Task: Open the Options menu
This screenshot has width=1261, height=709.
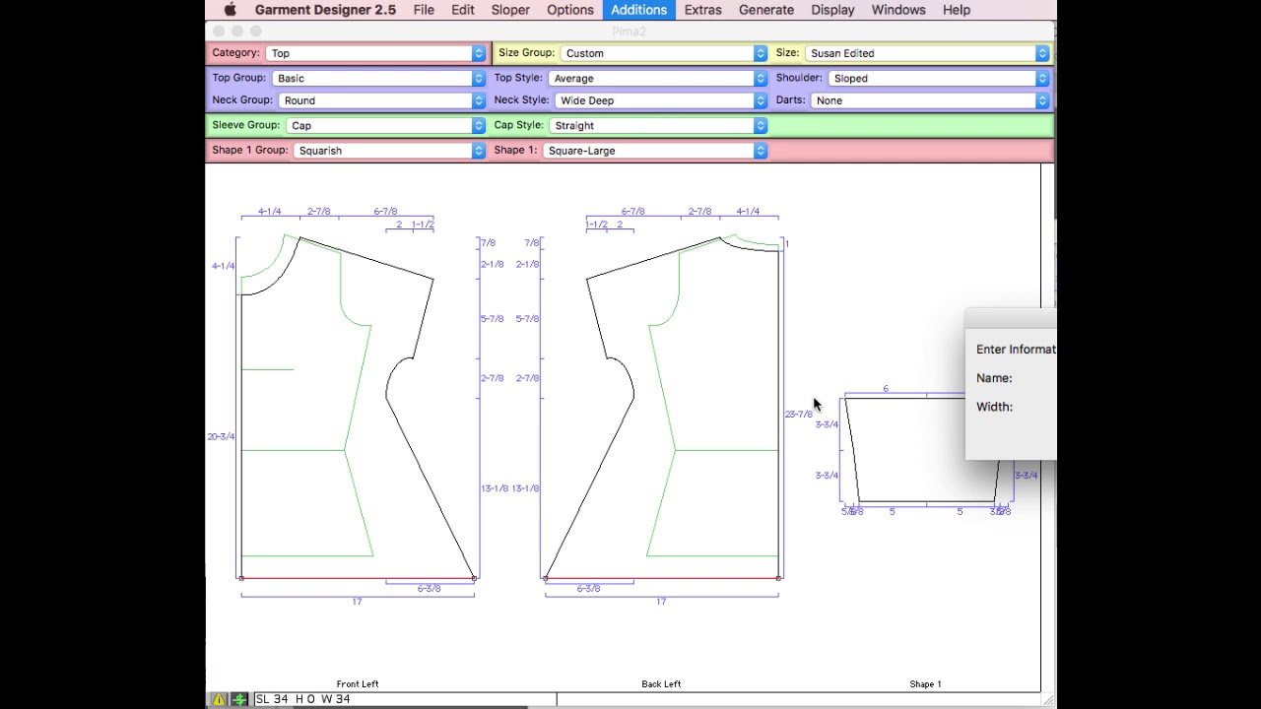Action: pos(570,10)
